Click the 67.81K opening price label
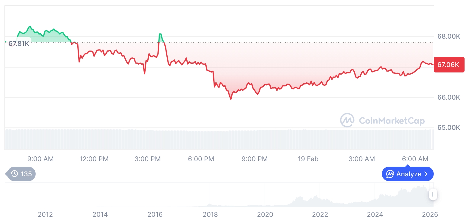This screenshot has width=473, height=221. [x=19, y=43]
